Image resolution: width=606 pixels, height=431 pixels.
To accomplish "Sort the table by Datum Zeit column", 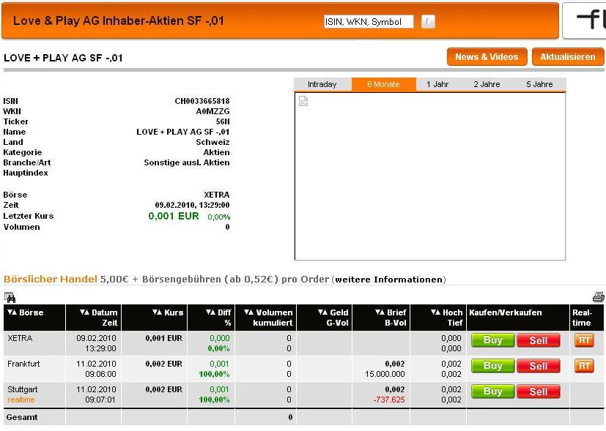I will click(85, 312).
